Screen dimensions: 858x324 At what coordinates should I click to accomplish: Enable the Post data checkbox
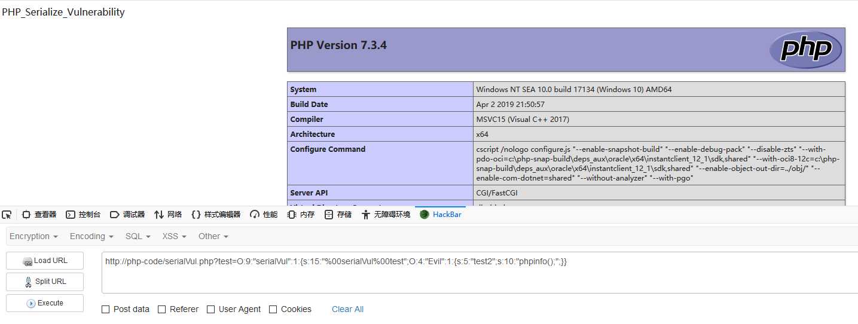pos(106,309)
